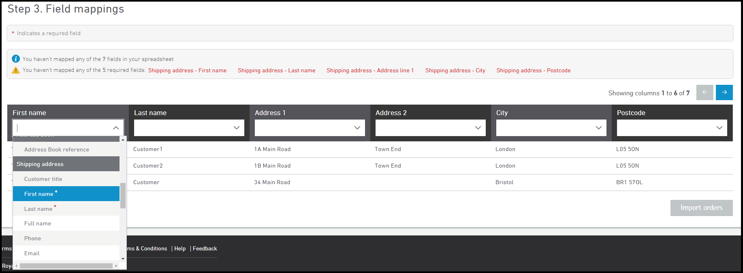Click the dropdown list vertical scrollbar thumb
743x273 pixels.
123,195
